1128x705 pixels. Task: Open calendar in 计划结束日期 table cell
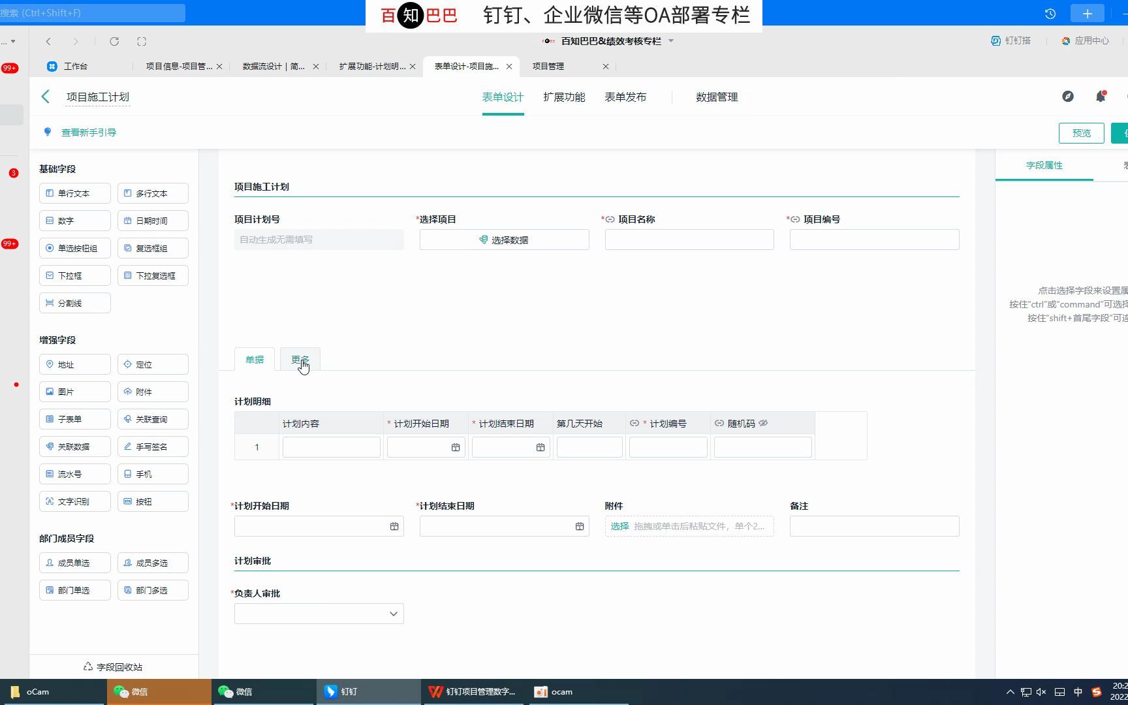(540, 447)
